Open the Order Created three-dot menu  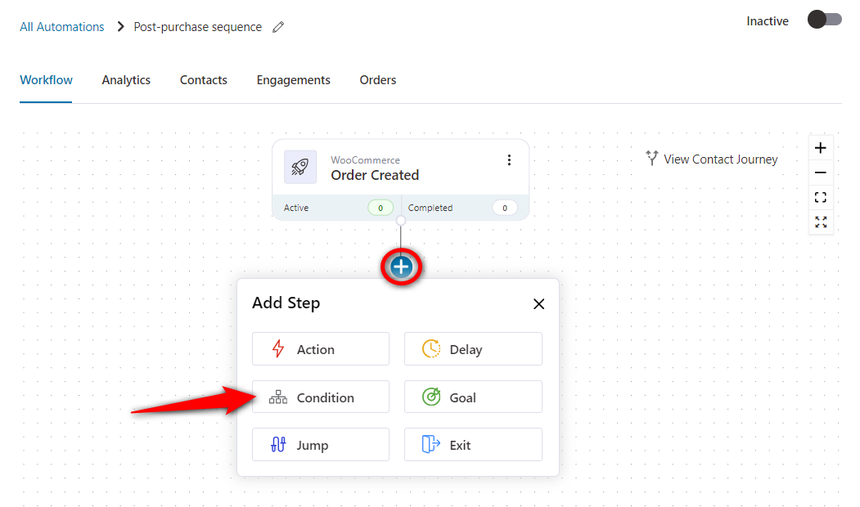coord(509,160)
